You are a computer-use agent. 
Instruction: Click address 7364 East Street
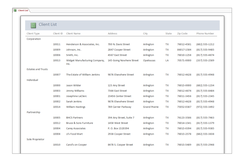pos(117,91)
